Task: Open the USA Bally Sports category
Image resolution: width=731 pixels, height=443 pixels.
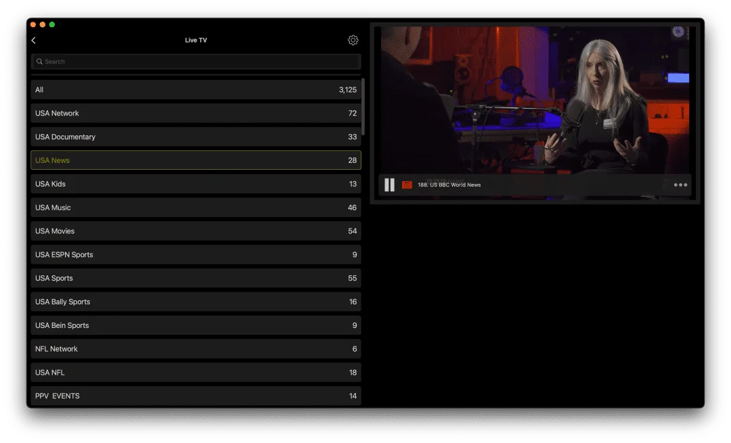Action: coord(196,302)
